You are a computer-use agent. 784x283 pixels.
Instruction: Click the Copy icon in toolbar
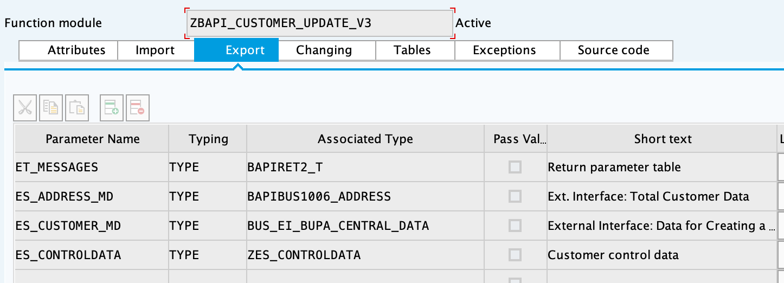(x=51, y=107)
